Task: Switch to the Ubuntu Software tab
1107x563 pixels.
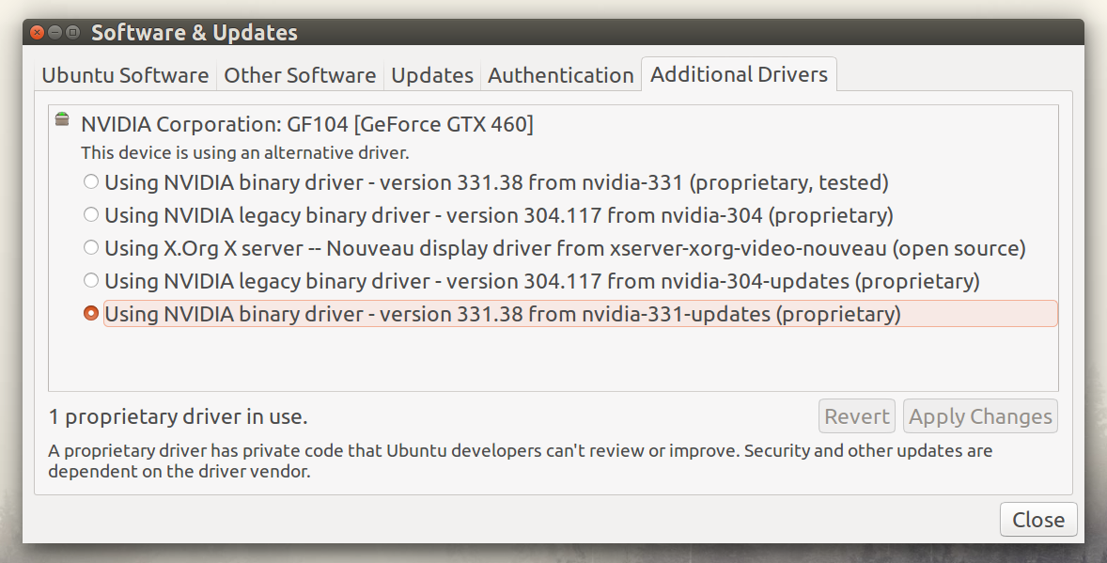Action: tap(125, 75)
